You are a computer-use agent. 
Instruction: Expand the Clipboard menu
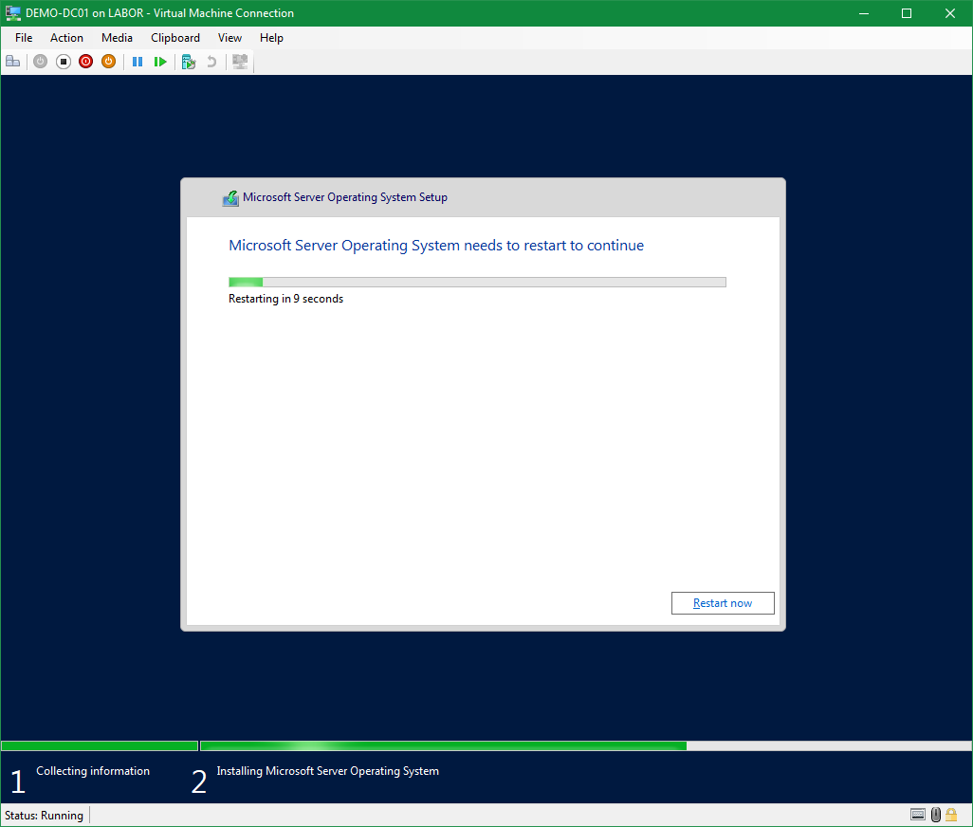(x=175, y=38)
